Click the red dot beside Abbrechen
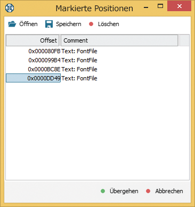The width and height of the screenshot is (195, 207). coord(148,191)
